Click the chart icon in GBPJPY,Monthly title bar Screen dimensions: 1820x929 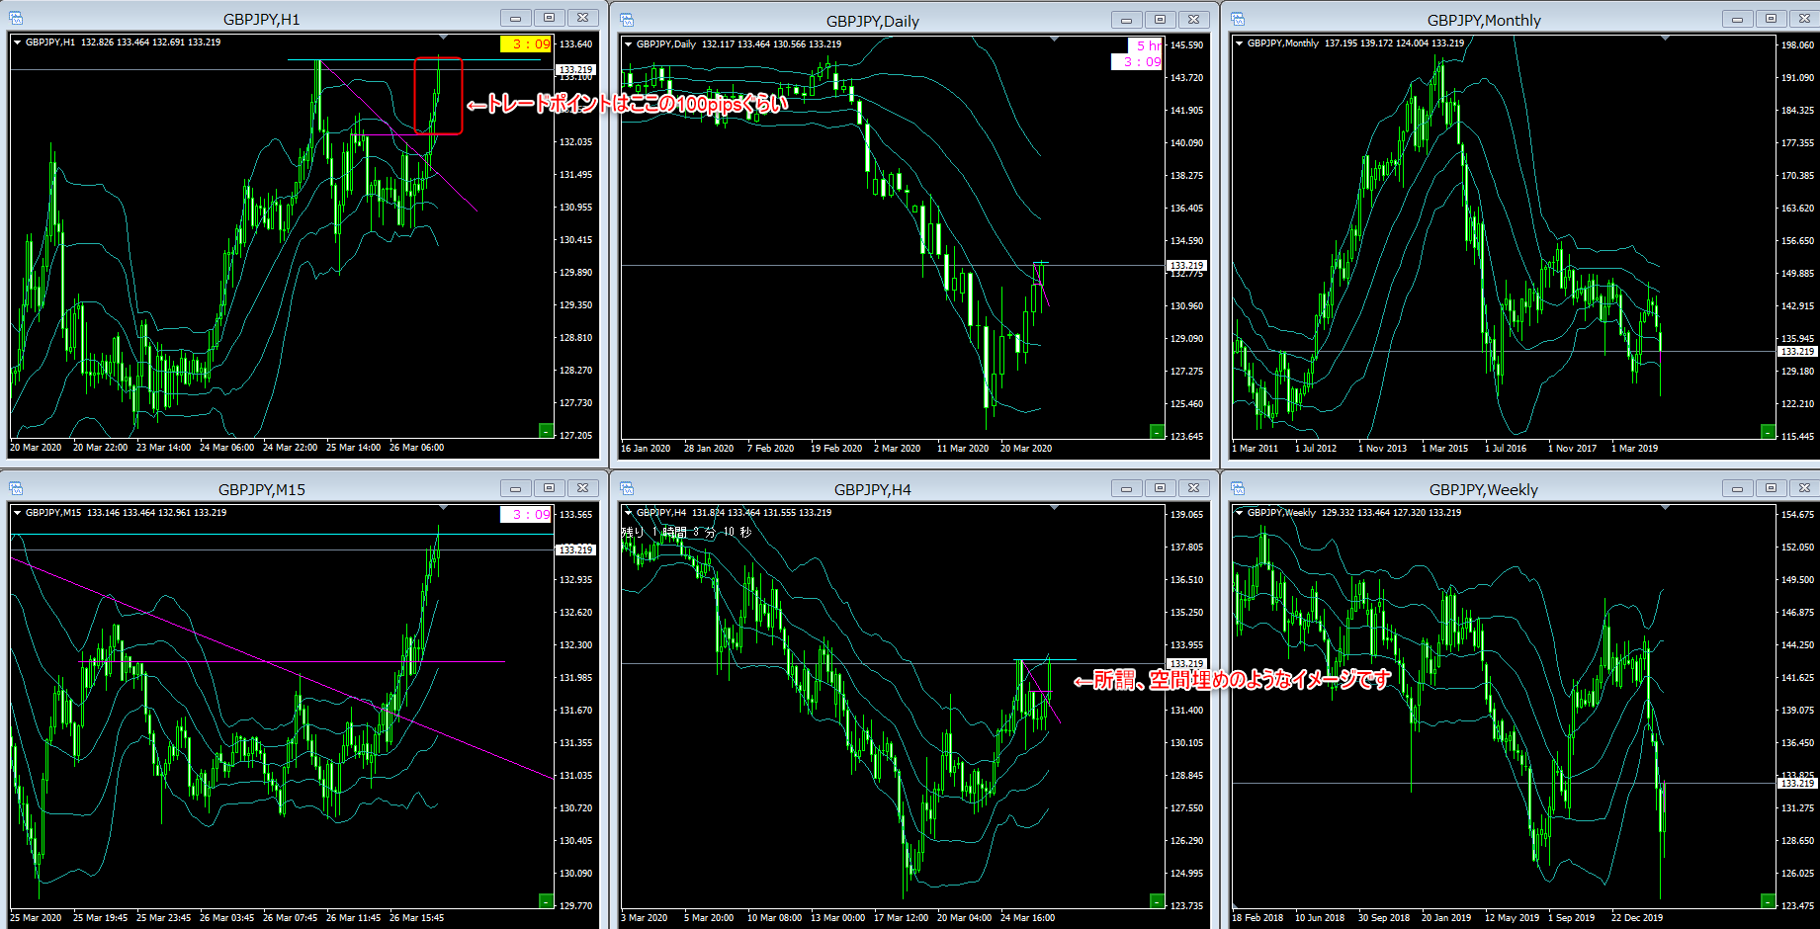pyautogui.click(x=1238, y=20)
